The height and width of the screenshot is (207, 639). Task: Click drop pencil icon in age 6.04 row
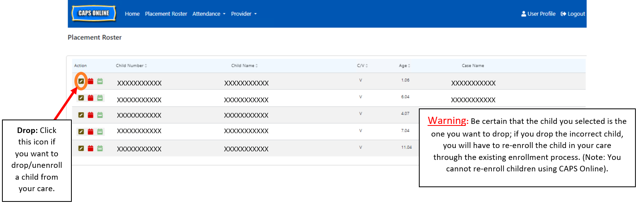[81, 98]
